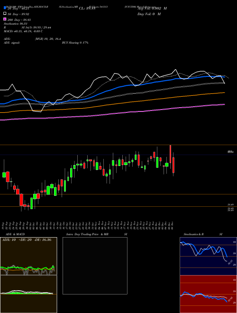This screenshot has width=237, height=313.
Task: Click the MACD values line
Action: 23,31
